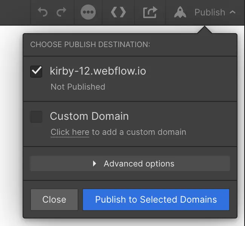This screenshot has height=226, width=245.
Task: Close the publish panel
Action: [x=54, y=200]
